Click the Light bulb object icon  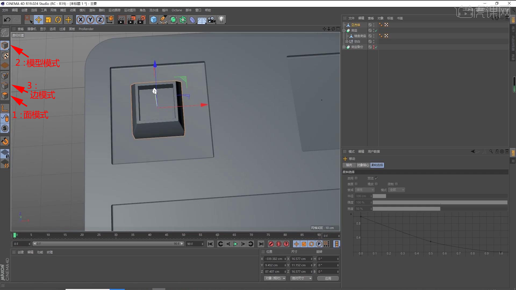(221, 20)
